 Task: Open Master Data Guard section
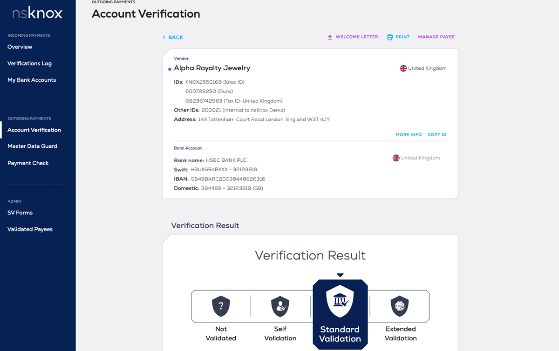pyautogui.click(x=32, y=146)
